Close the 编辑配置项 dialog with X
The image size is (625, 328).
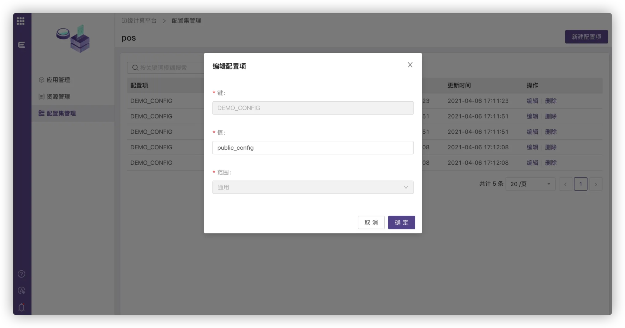410,65
